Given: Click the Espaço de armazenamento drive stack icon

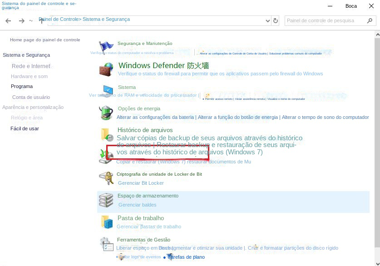Looking at the screenshot, I should click(x=106, y=199).
